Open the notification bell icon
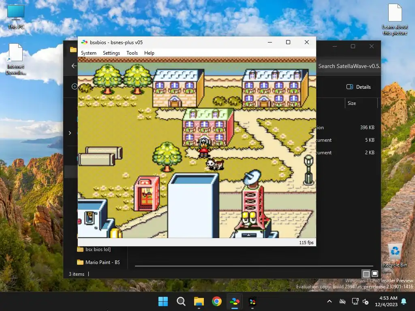Viewport: 415px width, 311px height. (x=404, y=301)
